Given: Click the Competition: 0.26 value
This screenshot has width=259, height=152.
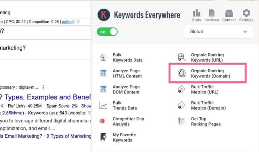Looking at the screenshot, I should click(x=44, y=22).
